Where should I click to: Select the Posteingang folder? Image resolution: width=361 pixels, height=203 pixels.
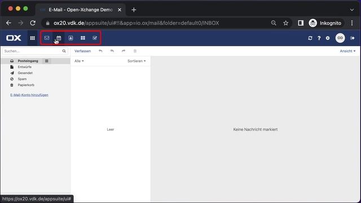[28, 61]
